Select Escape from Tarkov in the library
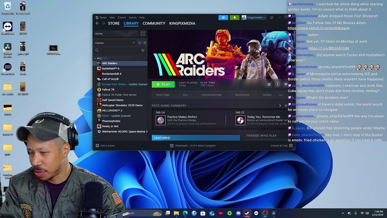Screen dimensions: 387x218 coord(120,84)
